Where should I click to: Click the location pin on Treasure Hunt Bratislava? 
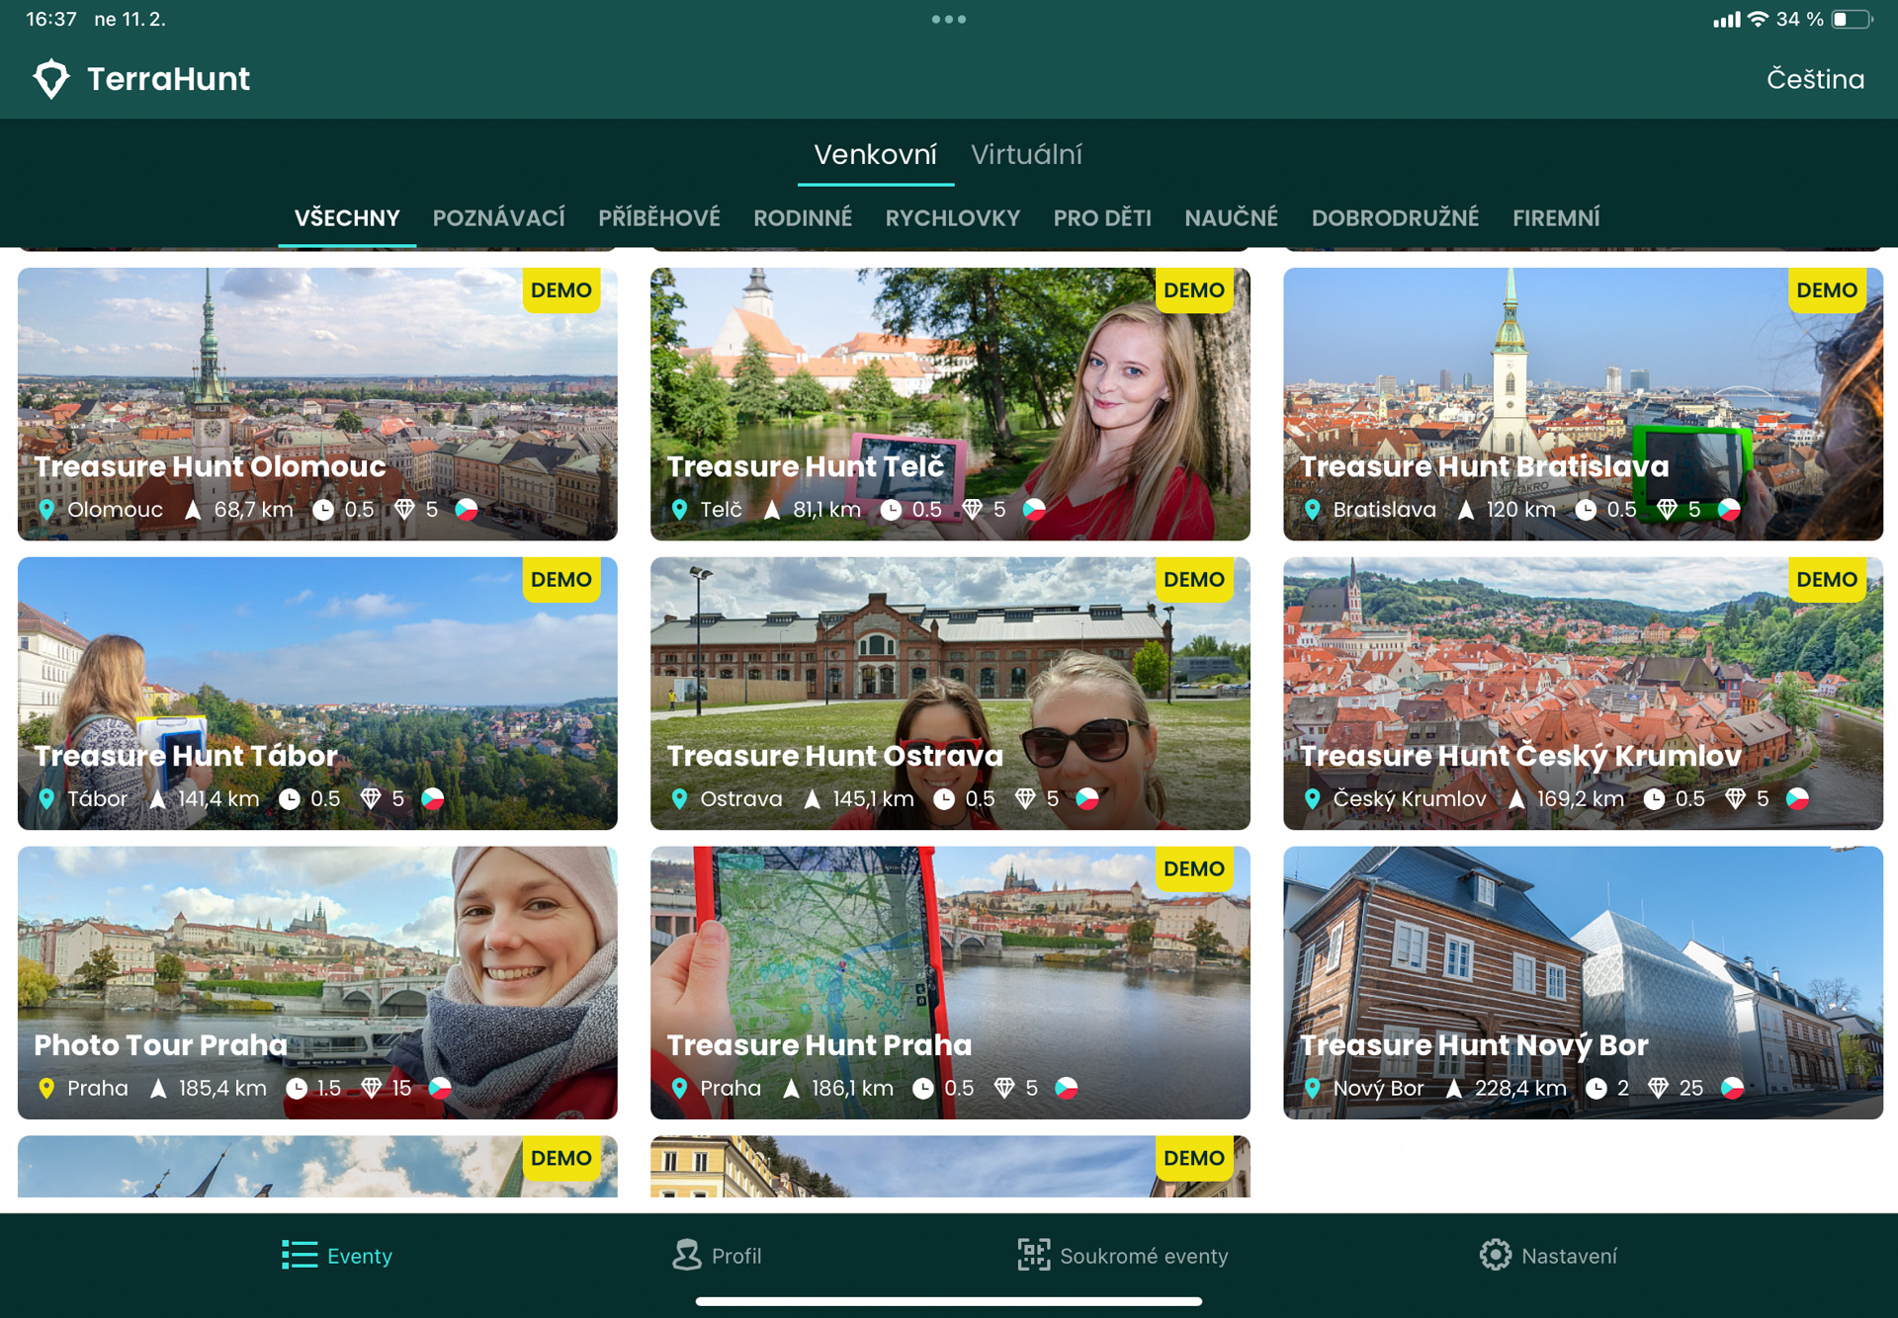click(x=1313, y=510)
